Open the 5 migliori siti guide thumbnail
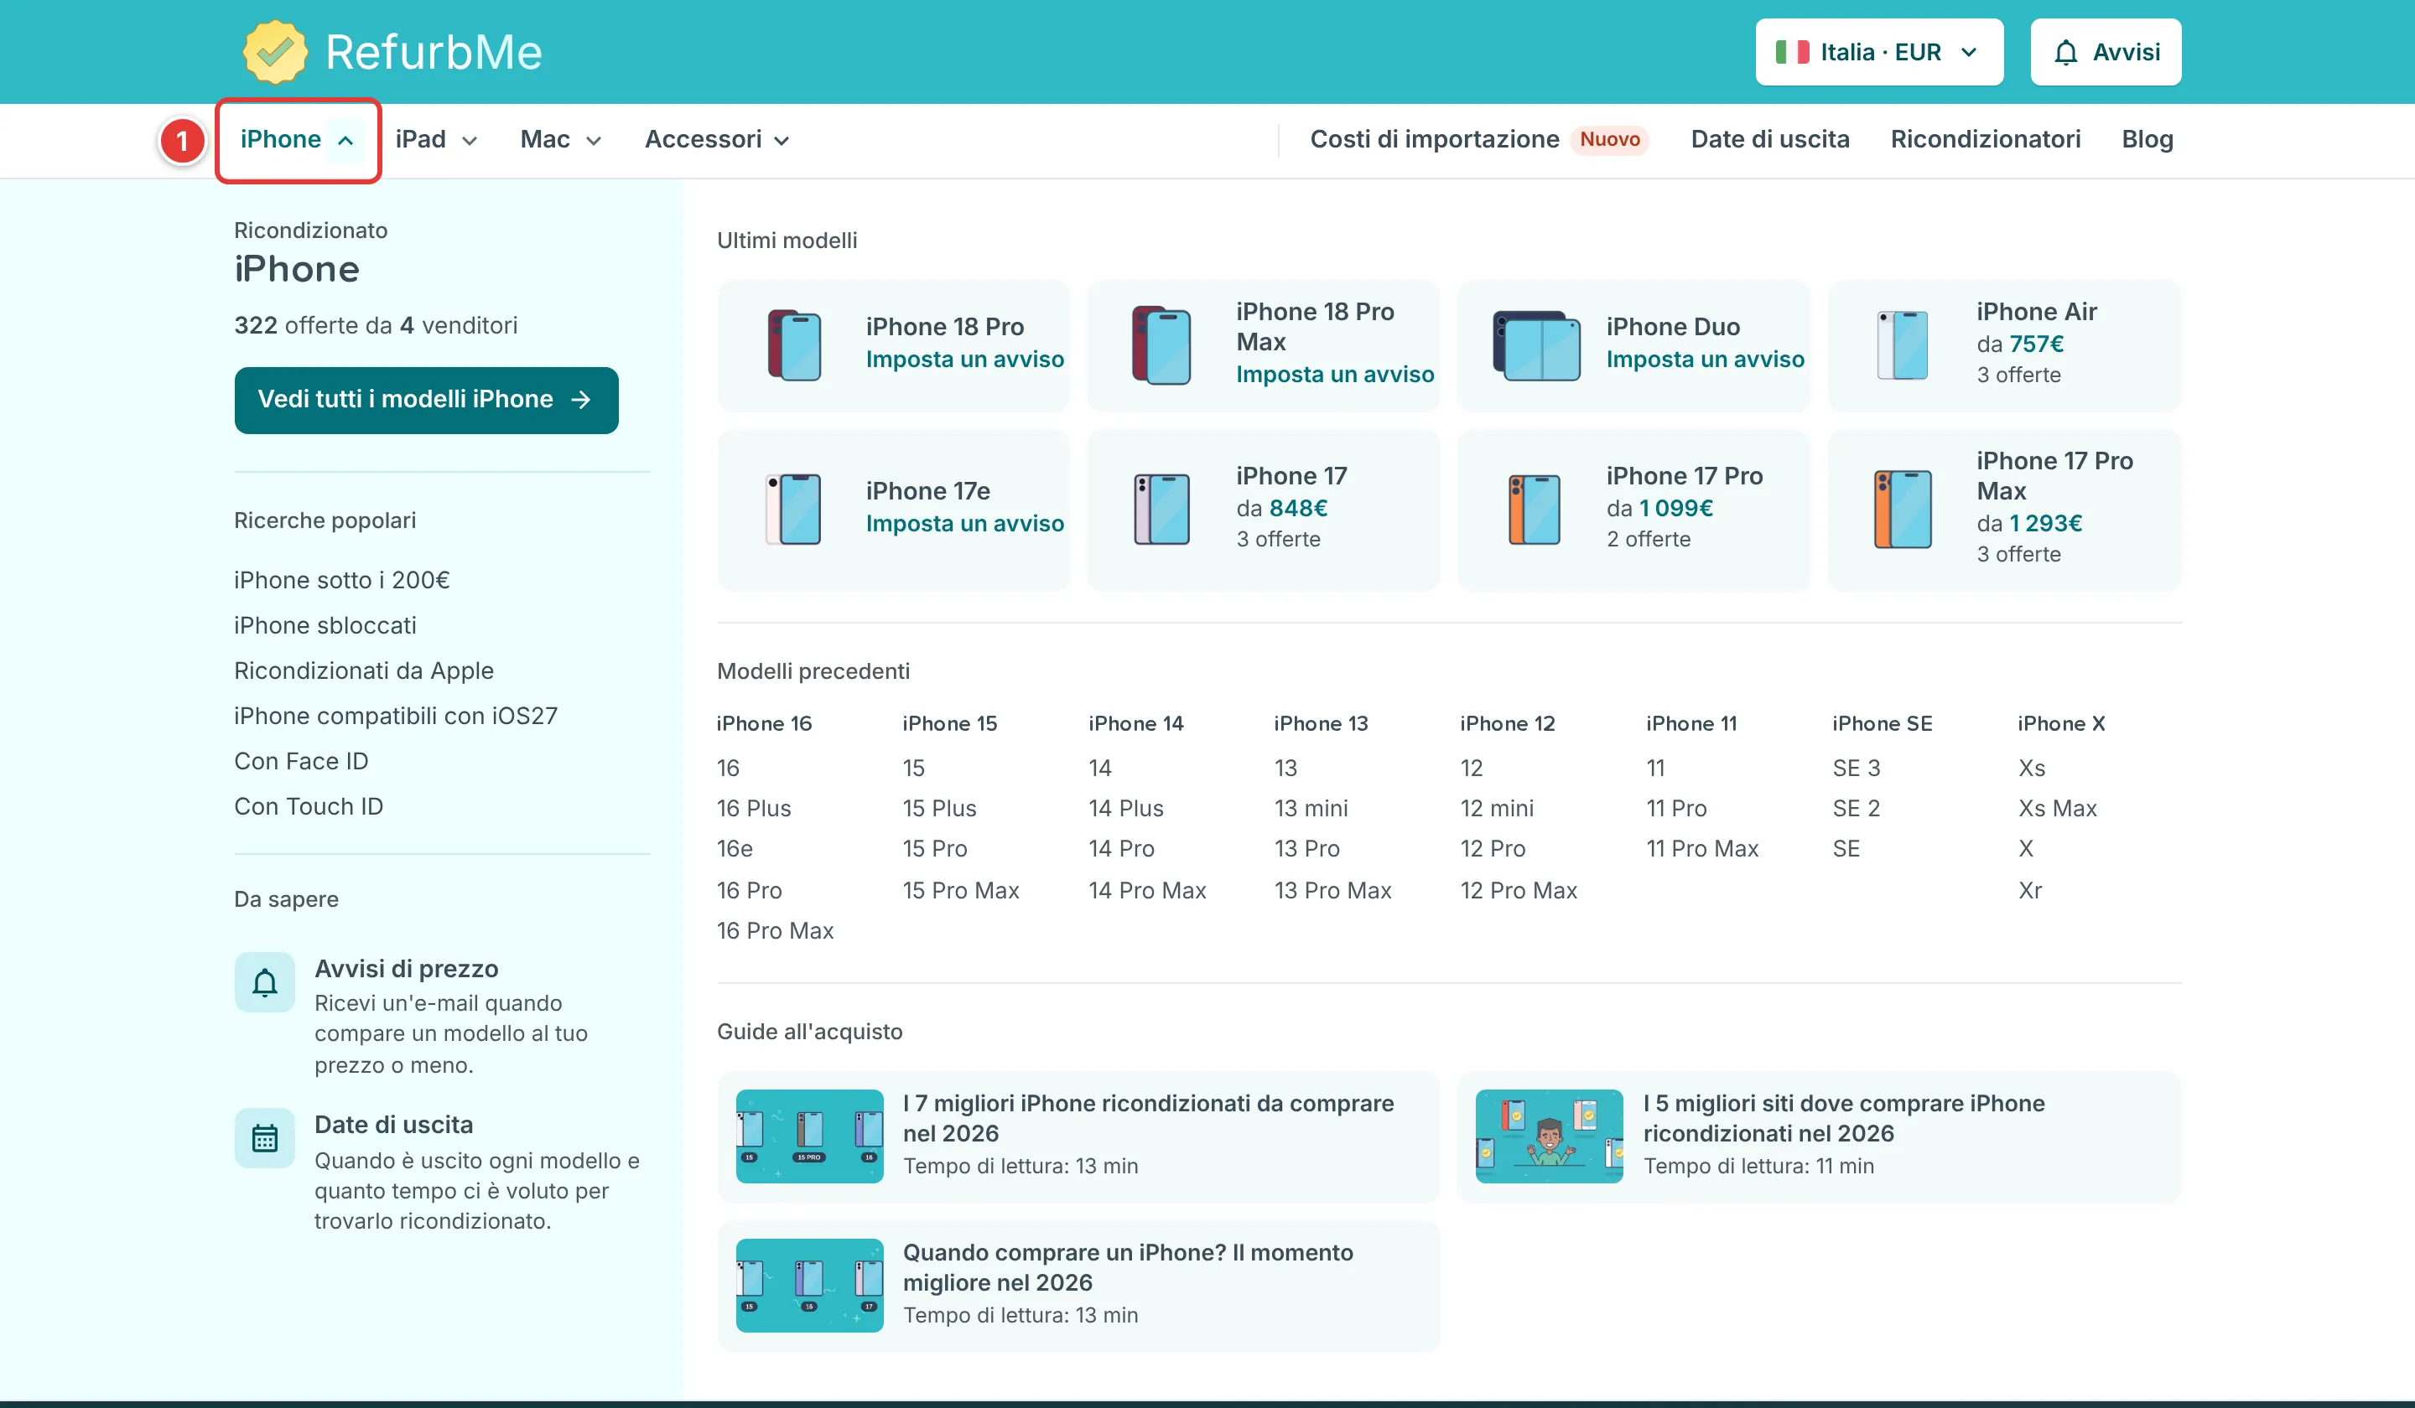The height and width of the screenshot is (1408, 2415). 1550,1136
